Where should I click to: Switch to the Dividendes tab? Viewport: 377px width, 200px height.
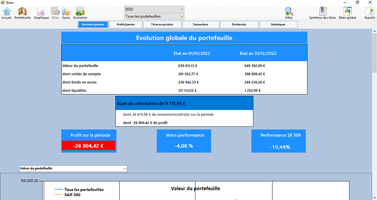239,25
